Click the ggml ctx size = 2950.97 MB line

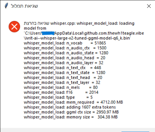coord(71,112)
